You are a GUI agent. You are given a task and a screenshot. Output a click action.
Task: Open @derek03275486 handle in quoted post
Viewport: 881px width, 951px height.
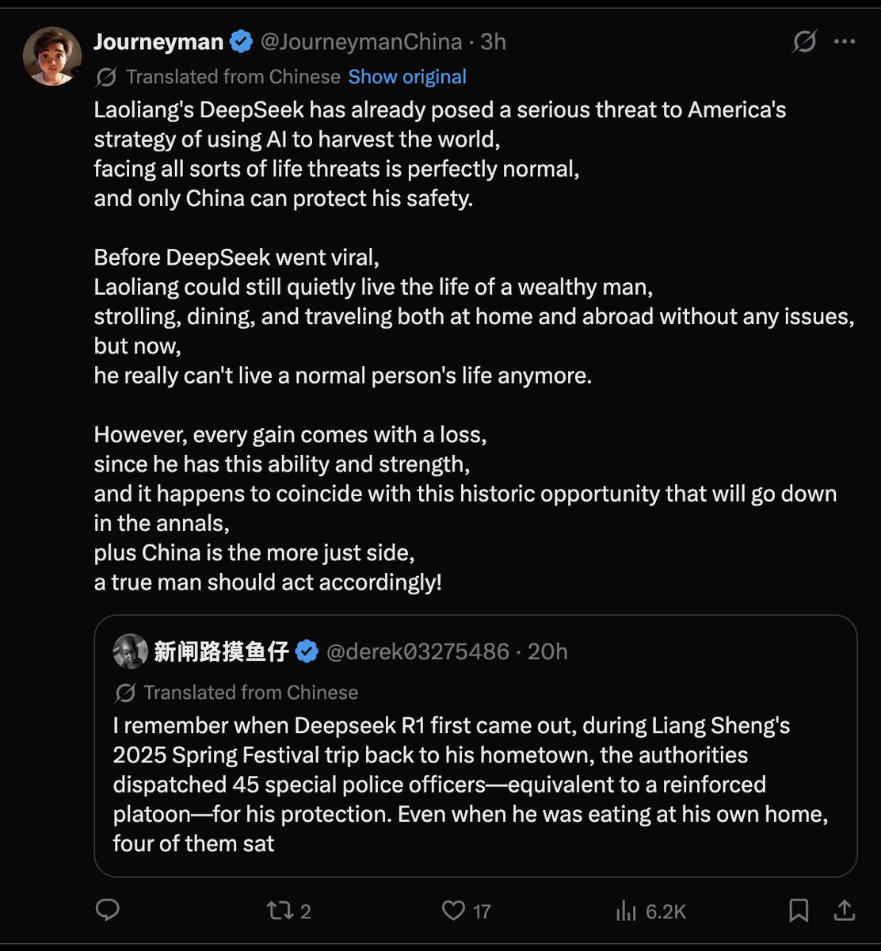[x=418, y=651]
